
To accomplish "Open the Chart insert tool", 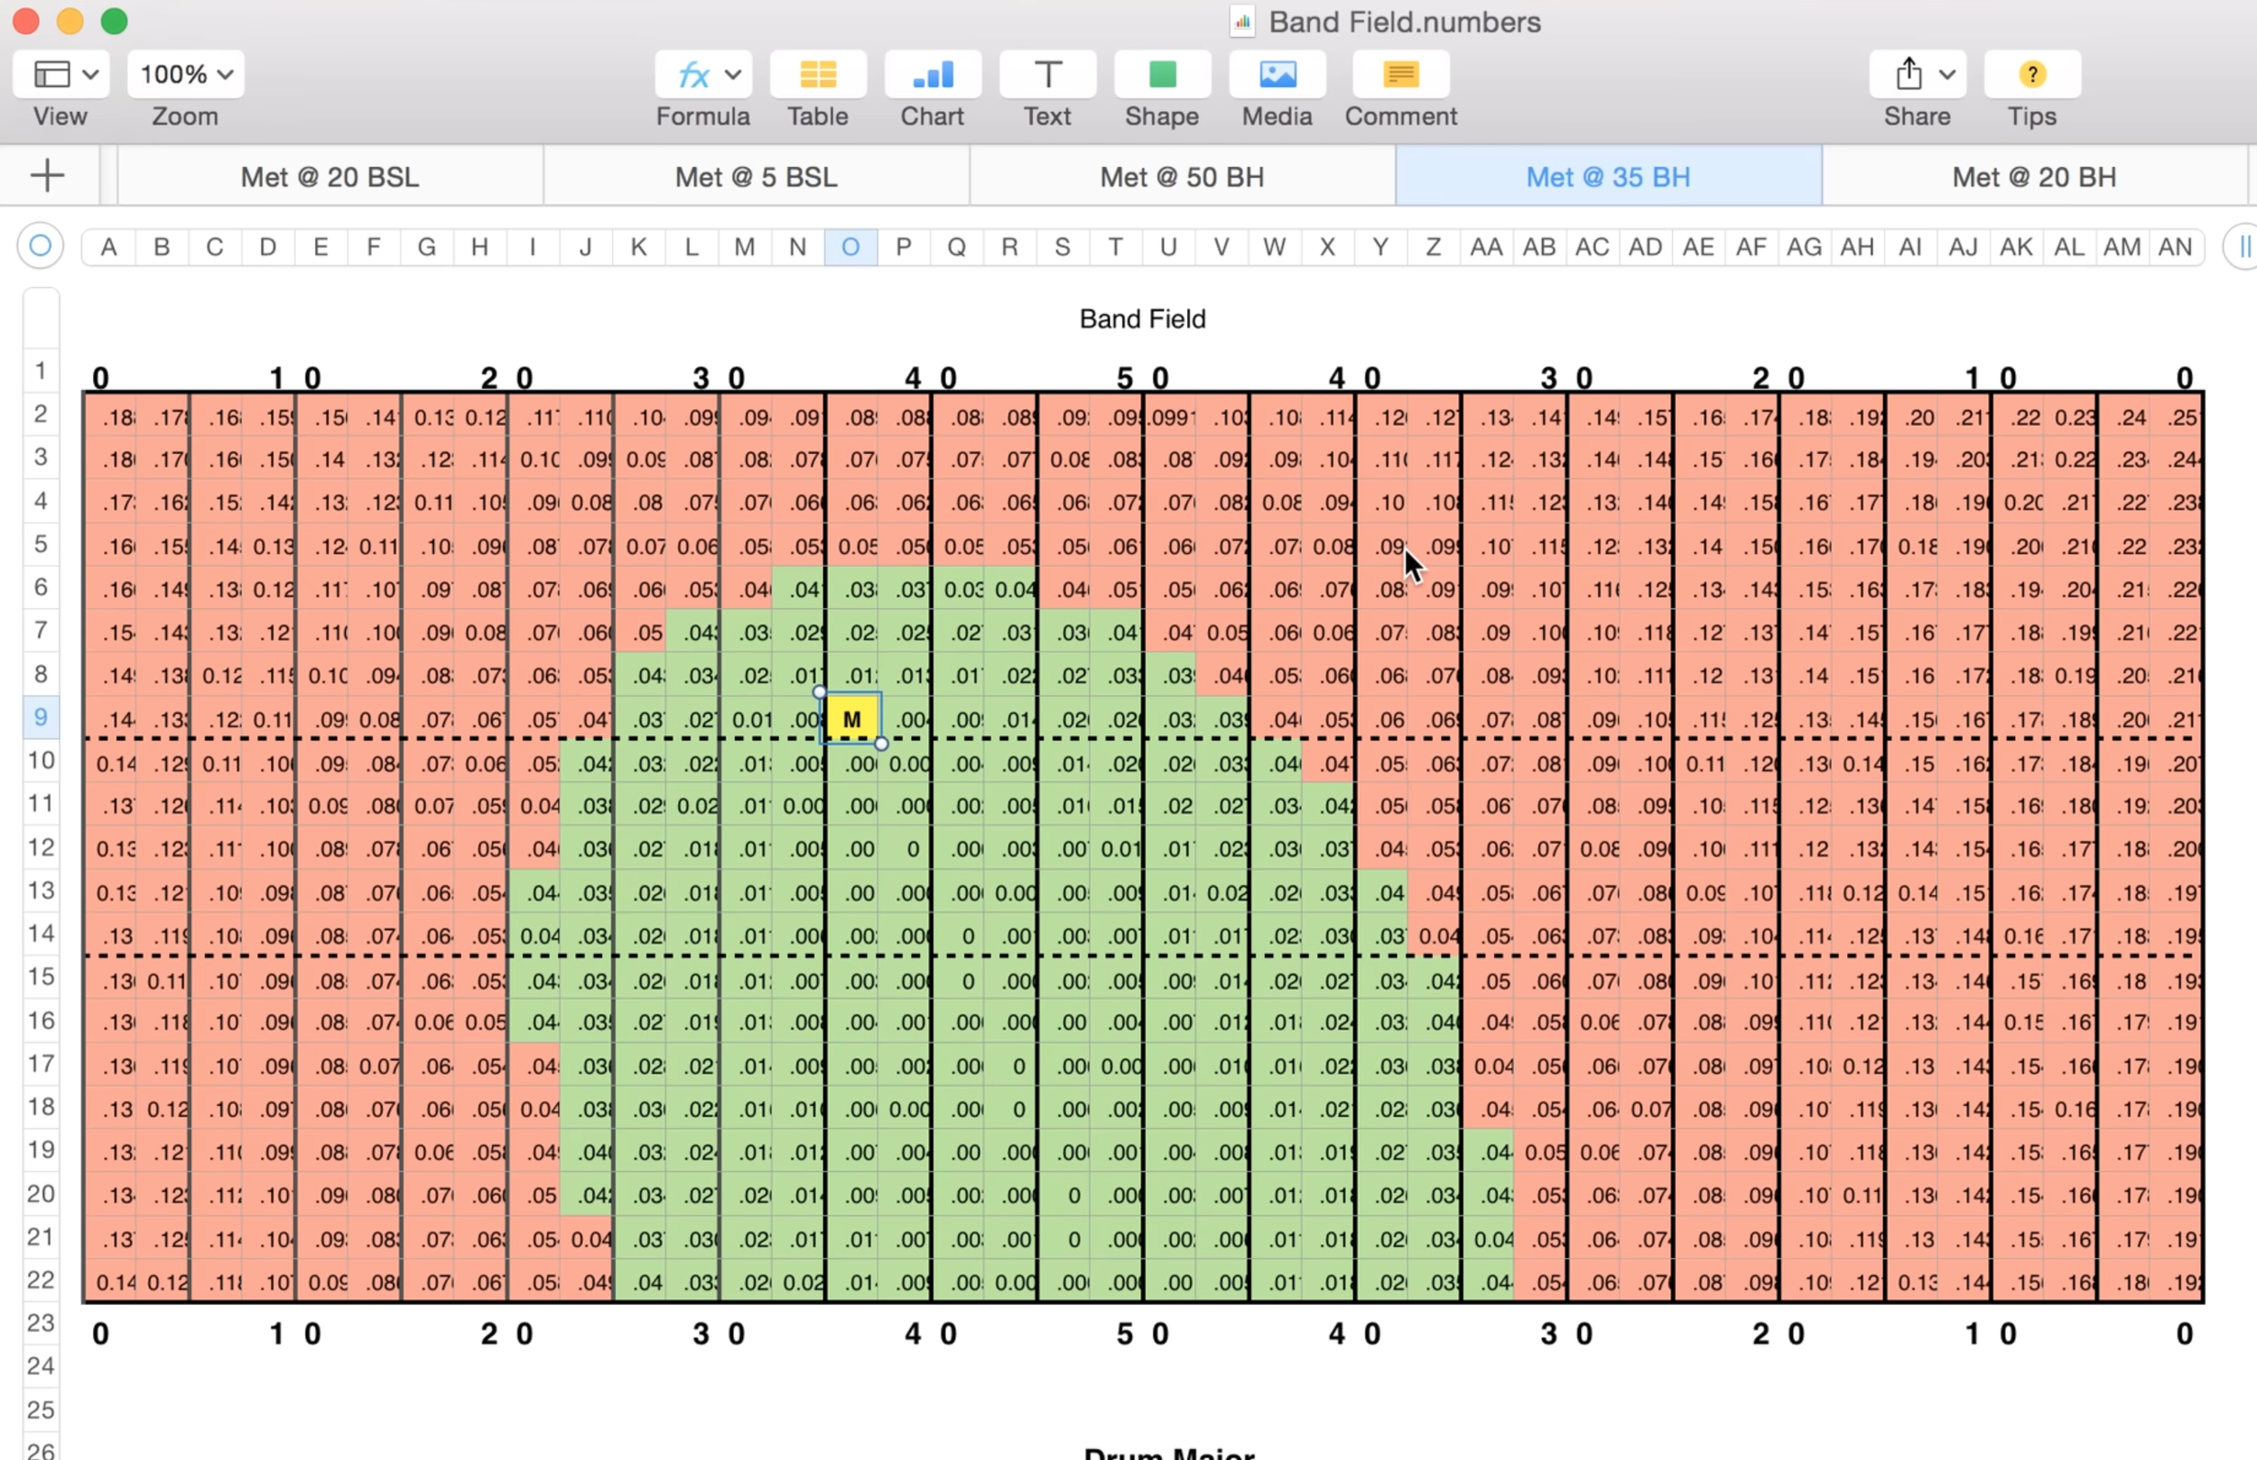I will 933,75.
